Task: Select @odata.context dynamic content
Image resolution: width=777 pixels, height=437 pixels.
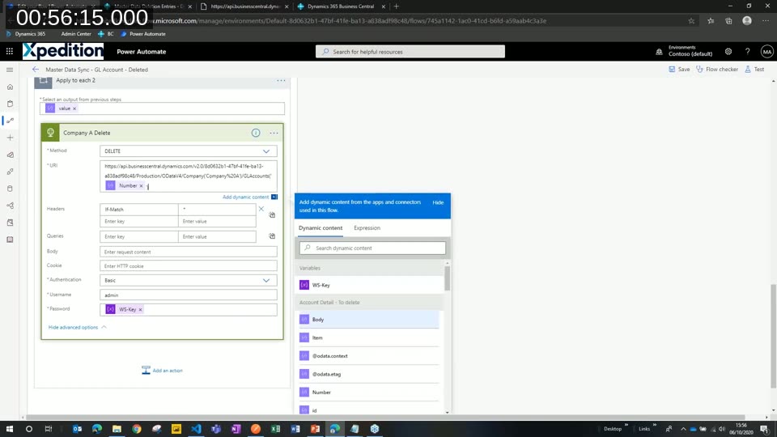Action: click(370, 356)
